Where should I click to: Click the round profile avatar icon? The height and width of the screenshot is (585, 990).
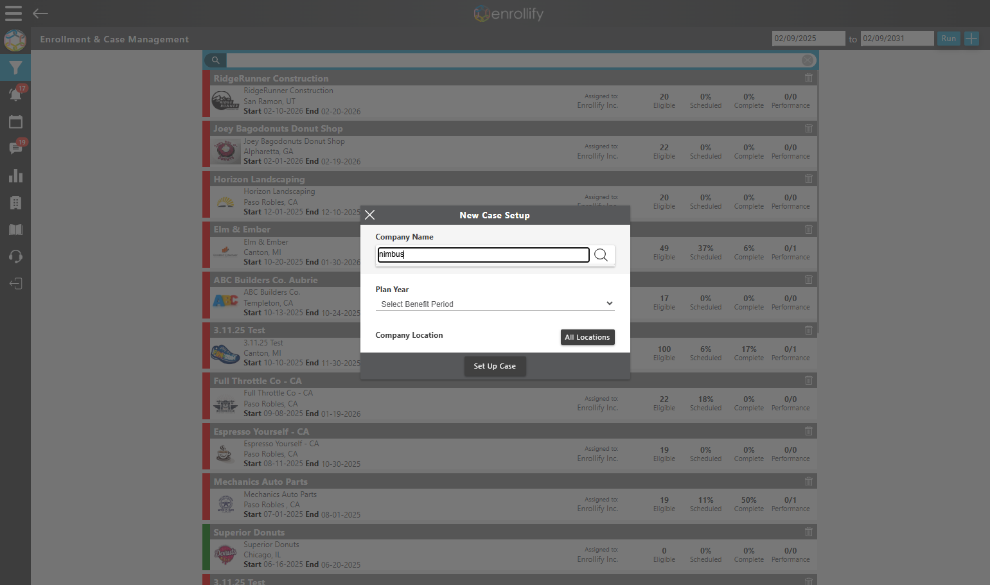click(x=15, y=40)
